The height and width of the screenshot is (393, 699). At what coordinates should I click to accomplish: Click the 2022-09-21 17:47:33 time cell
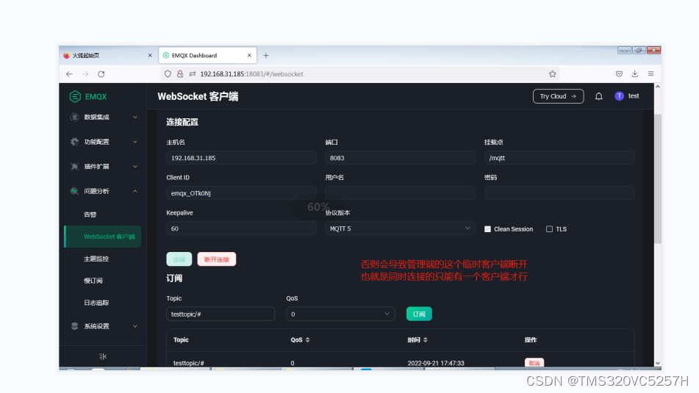click(x=436, y=363)
